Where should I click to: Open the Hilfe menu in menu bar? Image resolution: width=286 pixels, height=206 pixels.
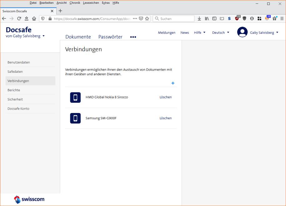[x=116, y=3]
